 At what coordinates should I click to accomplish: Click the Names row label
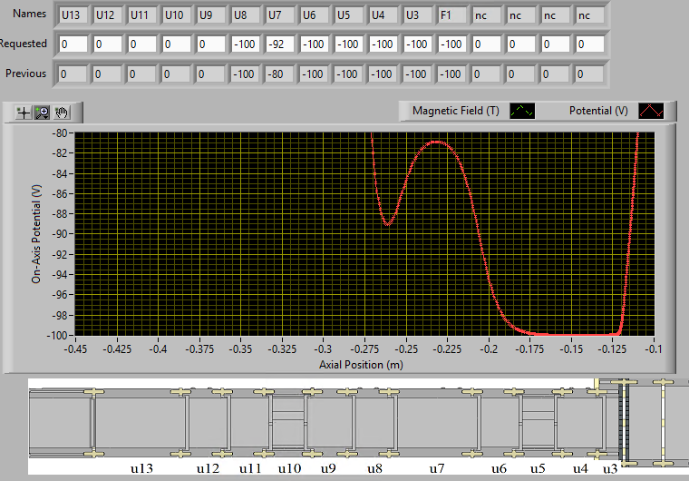(29, 14)
